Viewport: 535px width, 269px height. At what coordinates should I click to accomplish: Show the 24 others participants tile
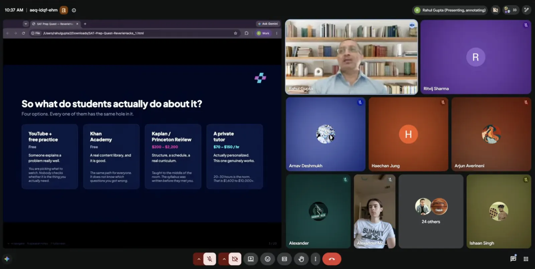[x=431, y=211]
